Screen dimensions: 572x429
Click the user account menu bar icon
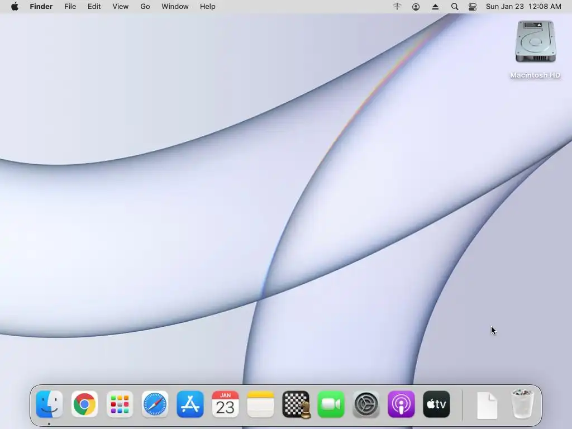point(416,7)
